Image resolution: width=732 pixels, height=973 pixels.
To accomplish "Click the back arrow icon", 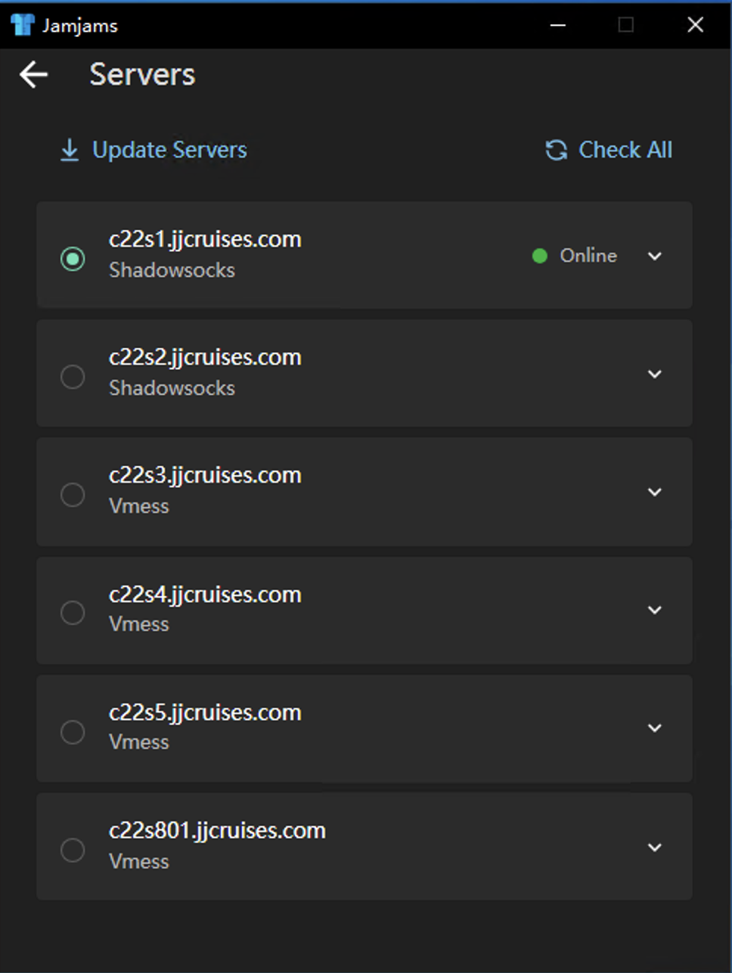I will click(34, 74).
